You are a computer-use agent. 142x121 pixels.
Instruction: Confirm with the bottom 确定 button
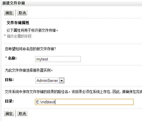[9, 113]
